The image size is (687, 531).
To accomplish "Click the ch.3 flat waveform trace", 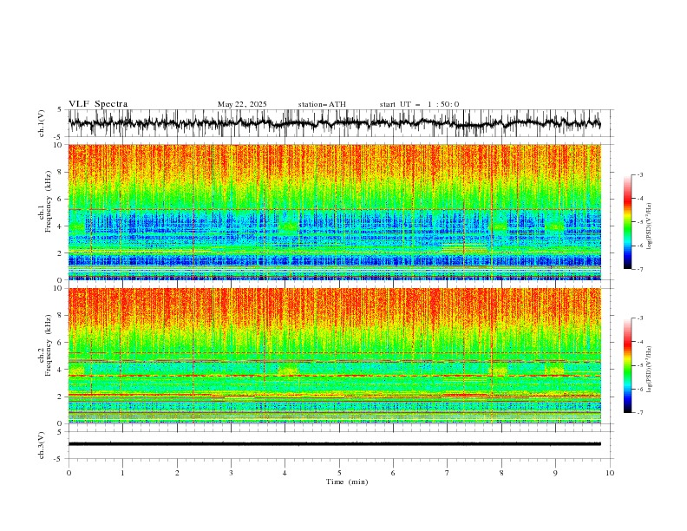I will pos(334,444).
